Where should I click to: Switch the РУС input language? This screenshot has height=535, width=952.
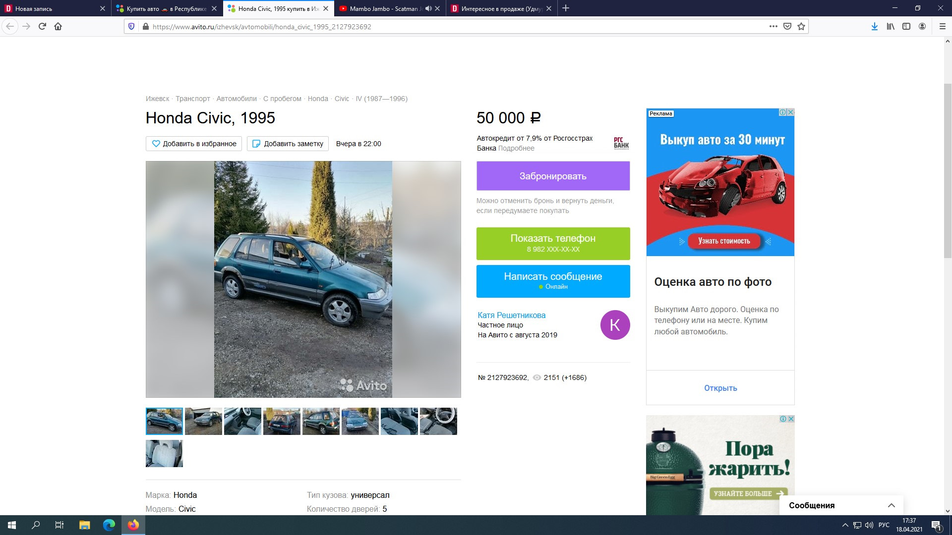[884, 525]
